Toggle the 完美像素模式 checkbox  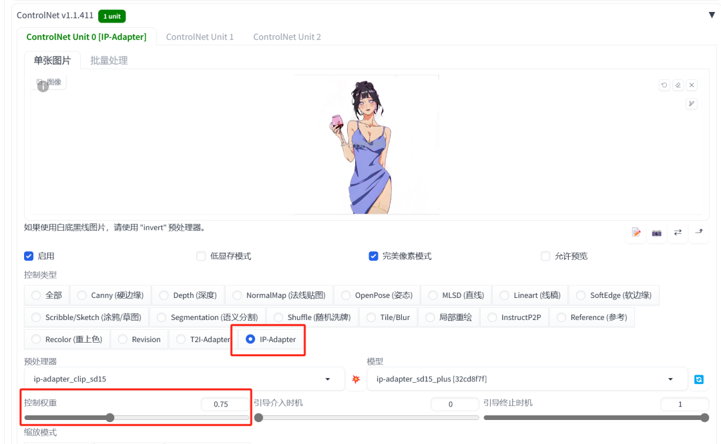(373, 256)
